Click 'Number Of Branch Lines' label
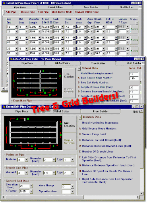This screenshot has height=203, width=147. click(x=98, y=151)
